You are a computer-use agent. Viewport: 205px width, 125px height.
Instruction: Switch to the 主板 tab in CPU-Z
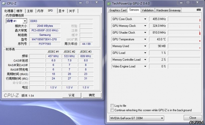click(x=30, y=11)
